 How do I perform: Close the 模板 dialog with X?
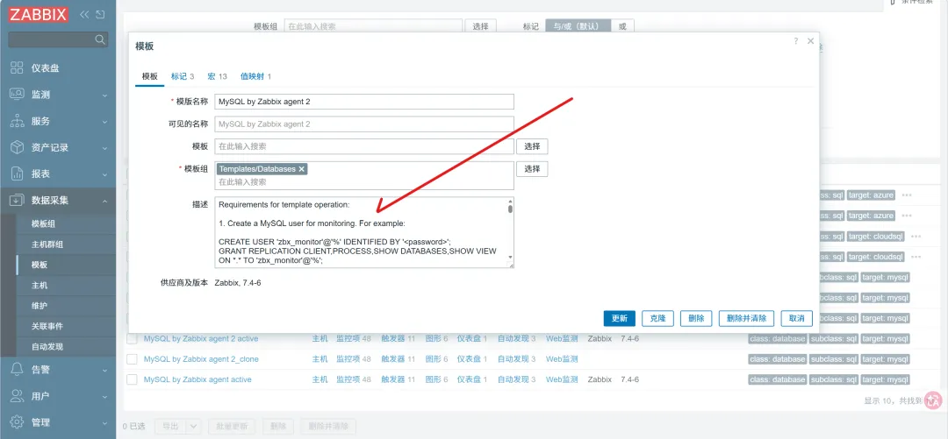point(811,41)
